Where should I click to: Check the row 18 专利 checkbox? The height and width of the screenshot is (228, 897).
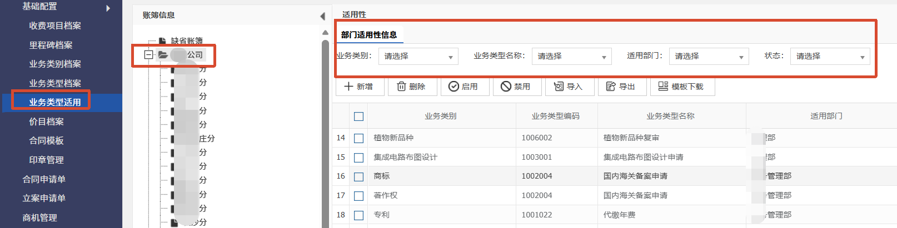click(x=358, y=215)
